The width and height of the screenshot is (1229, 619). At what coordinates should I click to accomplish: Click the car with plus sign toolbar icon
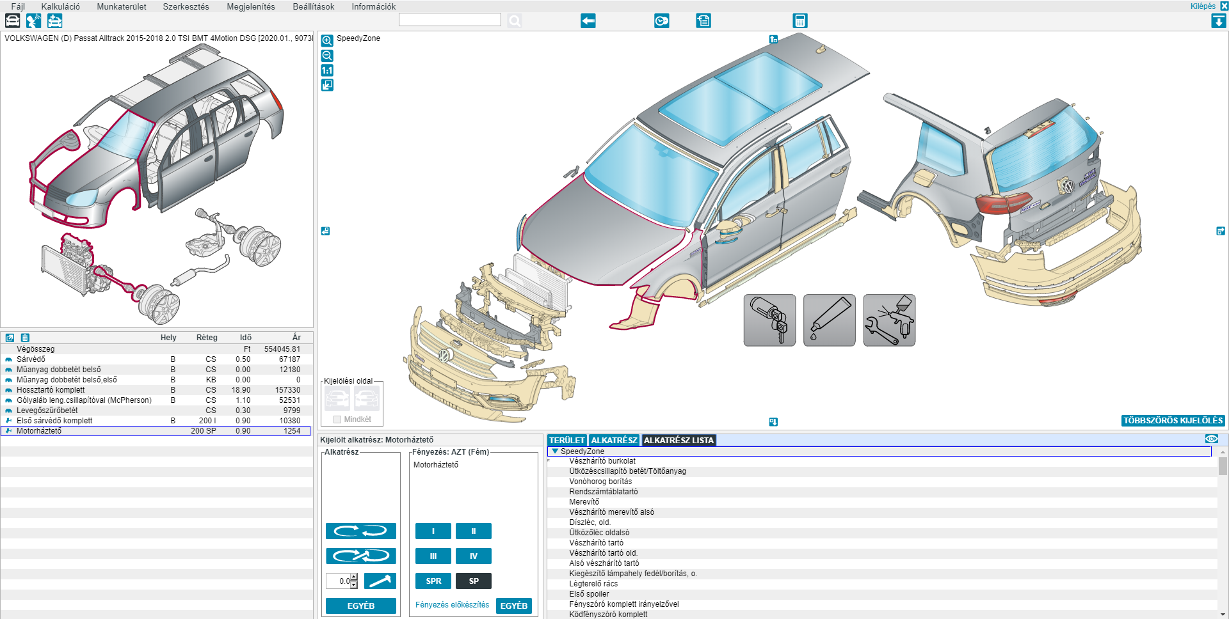coord(55,20)
